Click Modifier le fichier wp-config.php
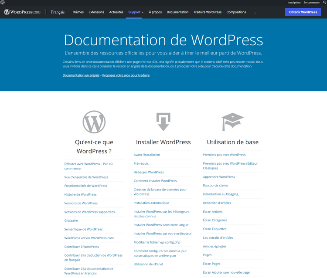The image size is (327, 278). (157, 242)
